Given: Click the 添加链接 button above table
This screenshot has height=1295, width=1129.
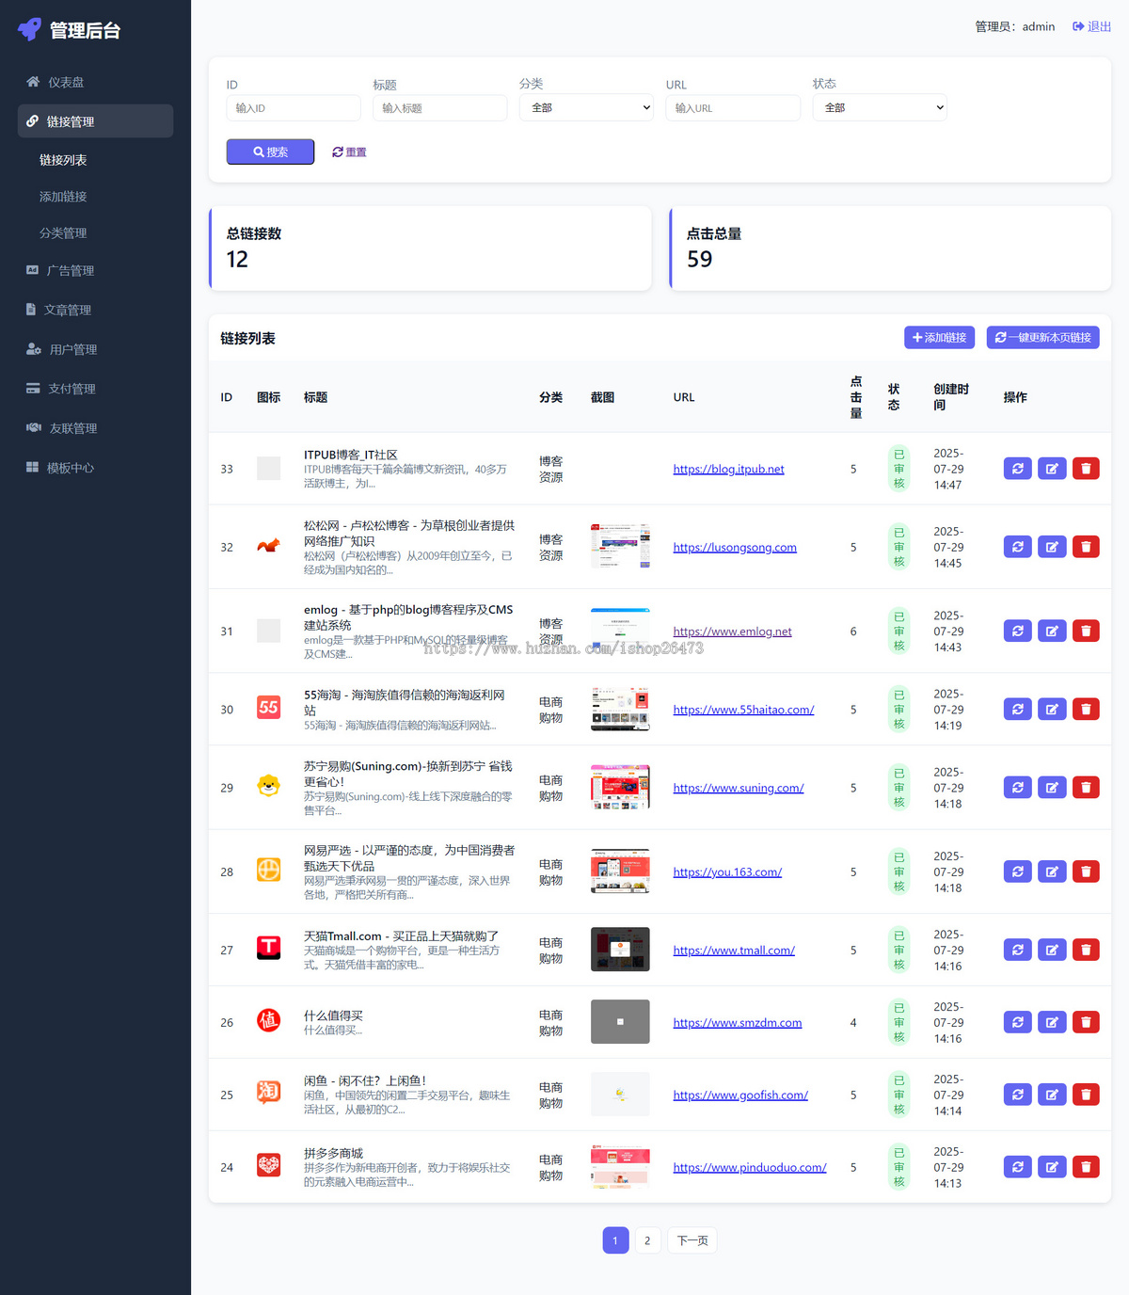Looking at the screenshot, I should pos(939,338).
